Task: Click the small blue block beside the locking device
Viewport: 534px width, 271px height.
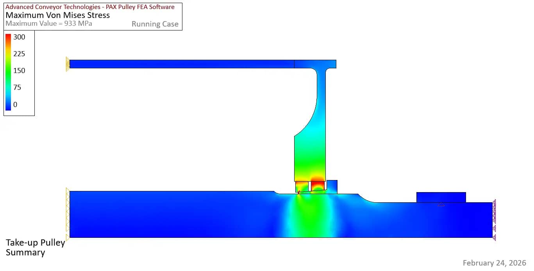Action: click(x=332, y=187)
